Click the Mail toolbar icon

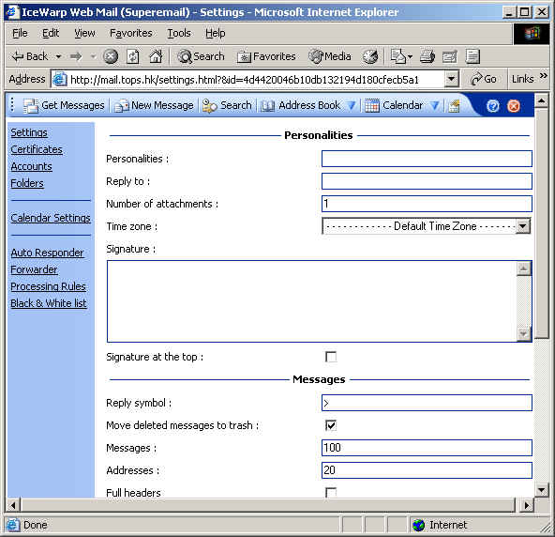[x=397, y=56]
